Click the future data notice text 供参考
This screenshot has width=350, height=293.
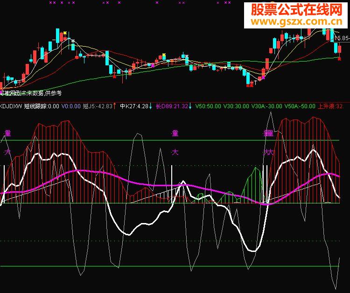coord(53,93)
